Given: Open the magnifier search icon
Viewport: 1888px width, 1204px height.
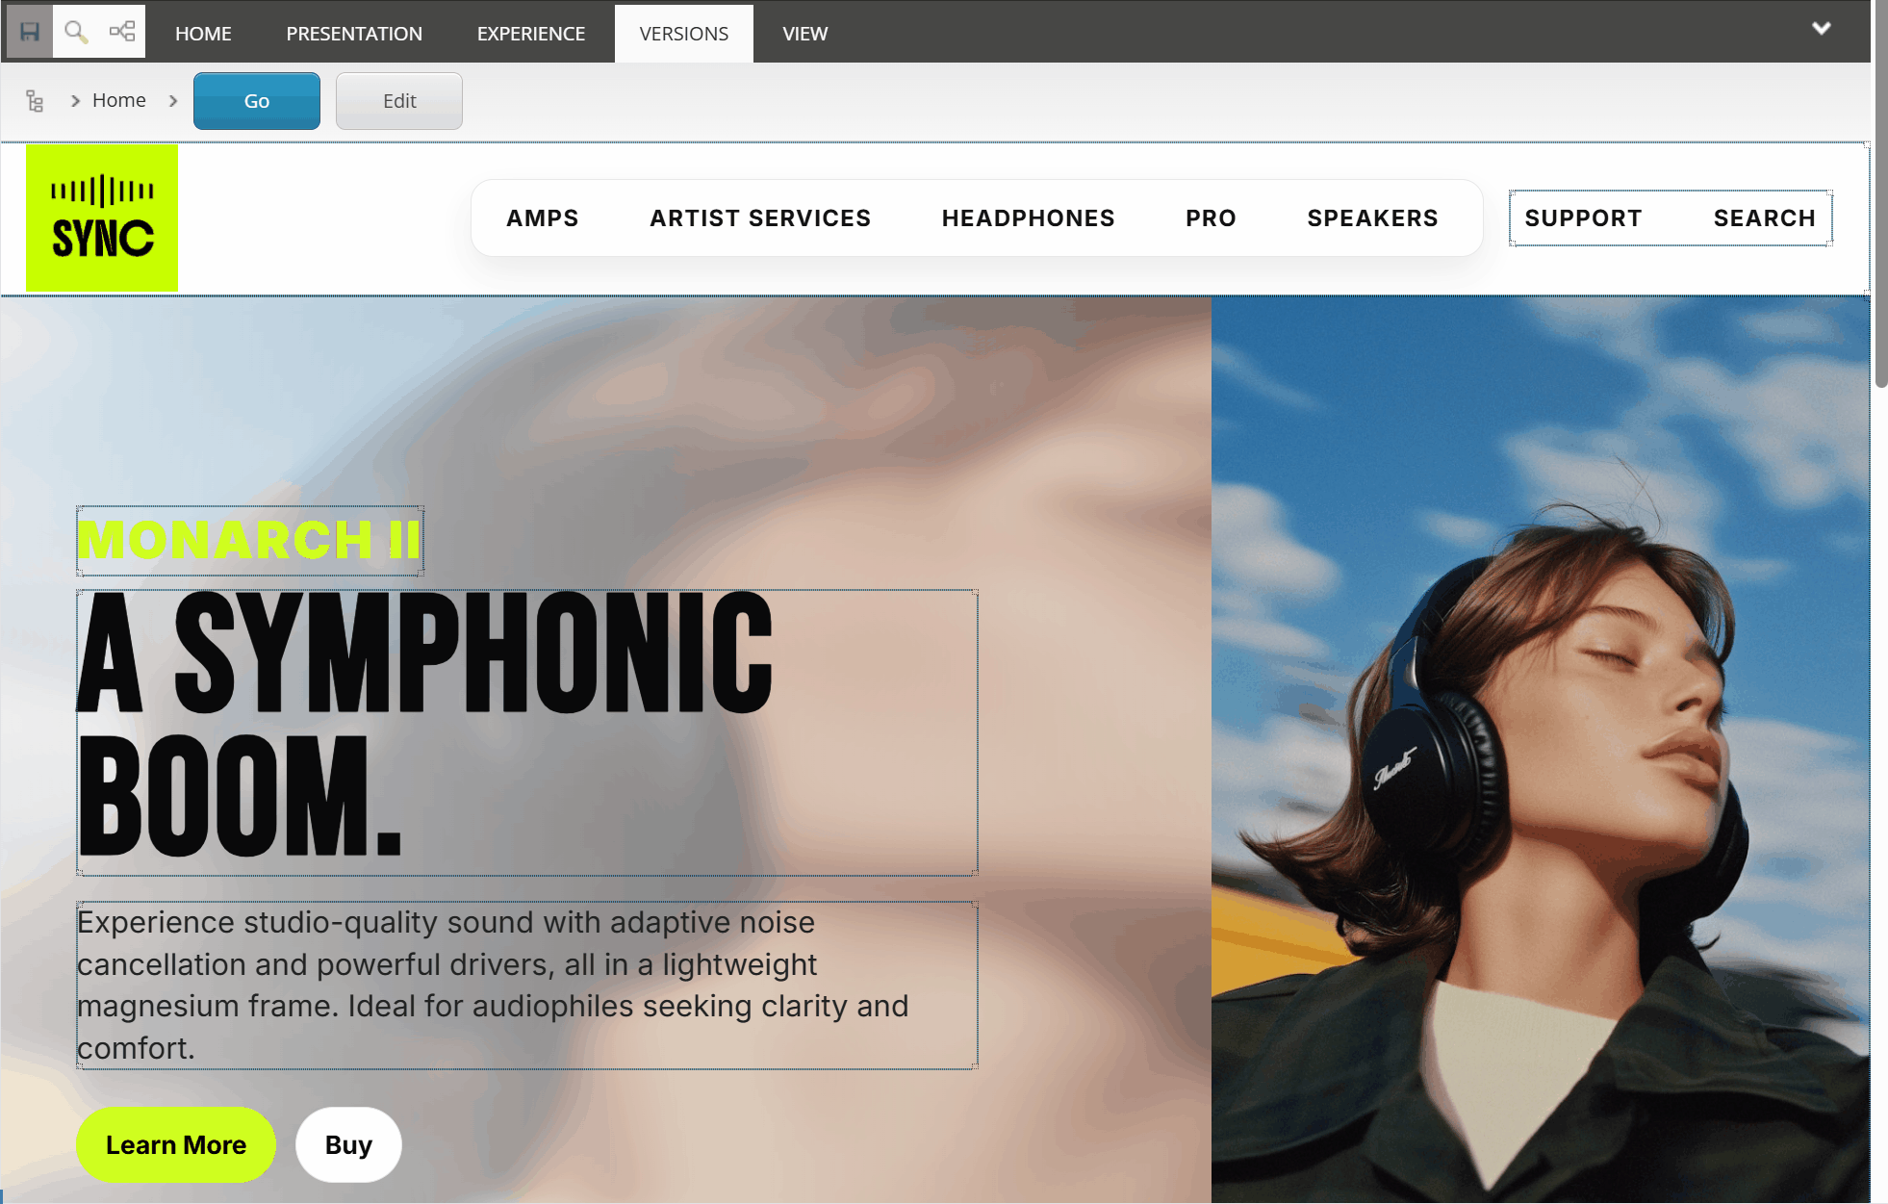Looking at the screenshot, I should (x=76, y=32).
